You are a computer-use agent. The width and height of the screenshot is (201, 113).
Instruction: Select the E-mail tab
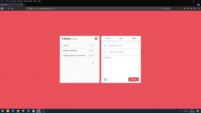tap(108, 38)
